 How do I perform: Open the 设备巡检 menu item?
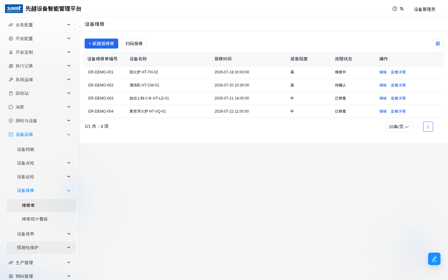click(41, 177)
